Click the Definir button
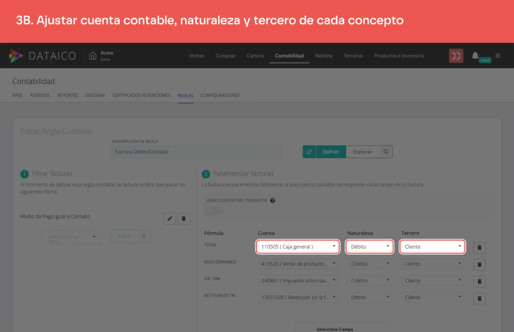This screenshot has height=332, width=514. 331,152
